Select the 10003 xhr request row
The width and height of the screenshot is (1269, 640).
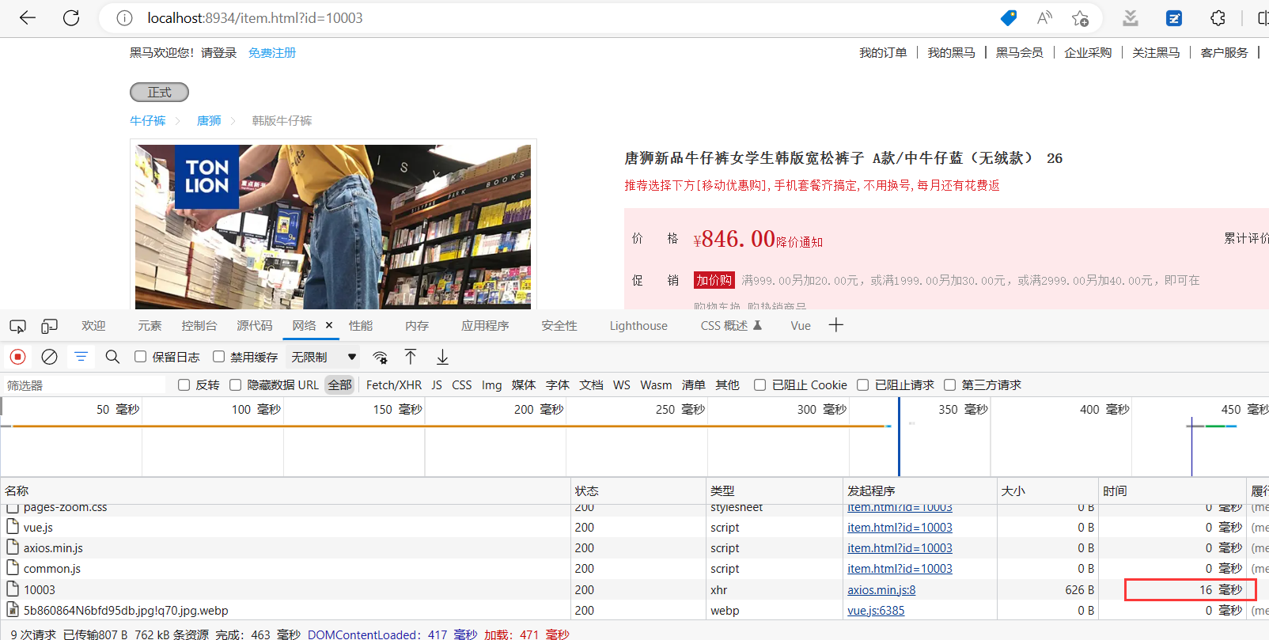click(634, 589)
